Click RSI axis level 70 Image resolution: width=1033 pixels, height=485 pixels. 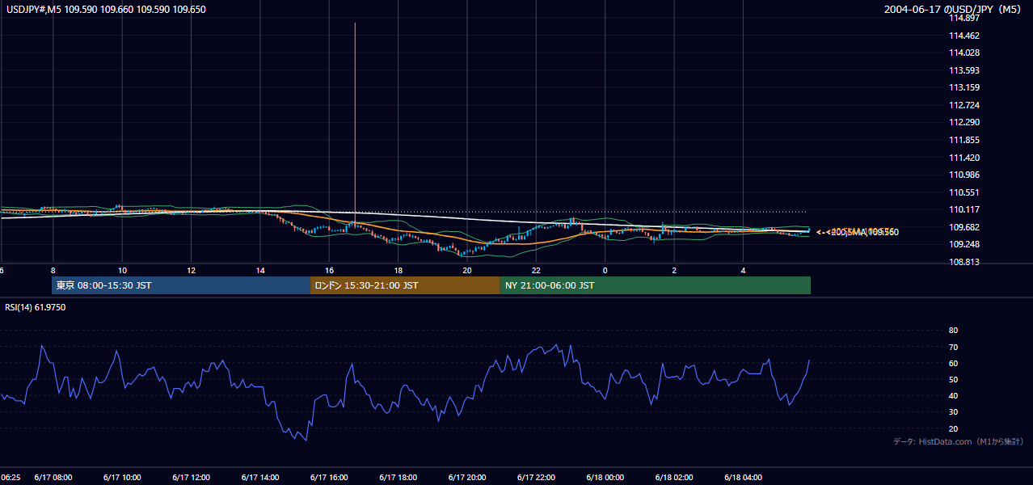[x=953, y=347]
